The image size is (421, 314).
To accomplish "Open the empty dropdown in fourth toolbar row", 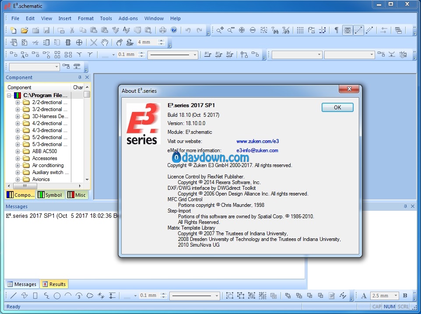I will point(34,66).
